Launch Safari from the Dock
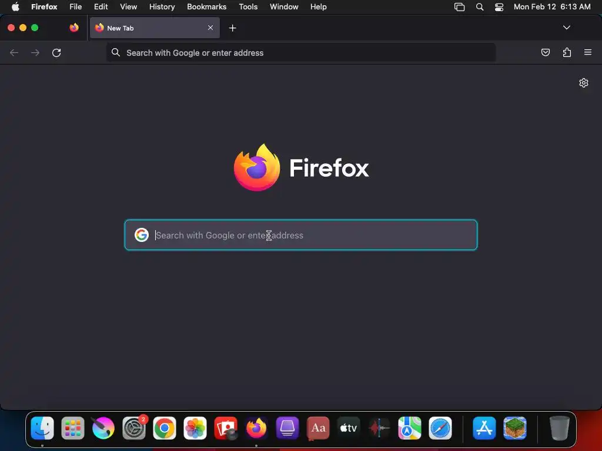602x451 pixels. pyautogui.click(x=440, y=428)
